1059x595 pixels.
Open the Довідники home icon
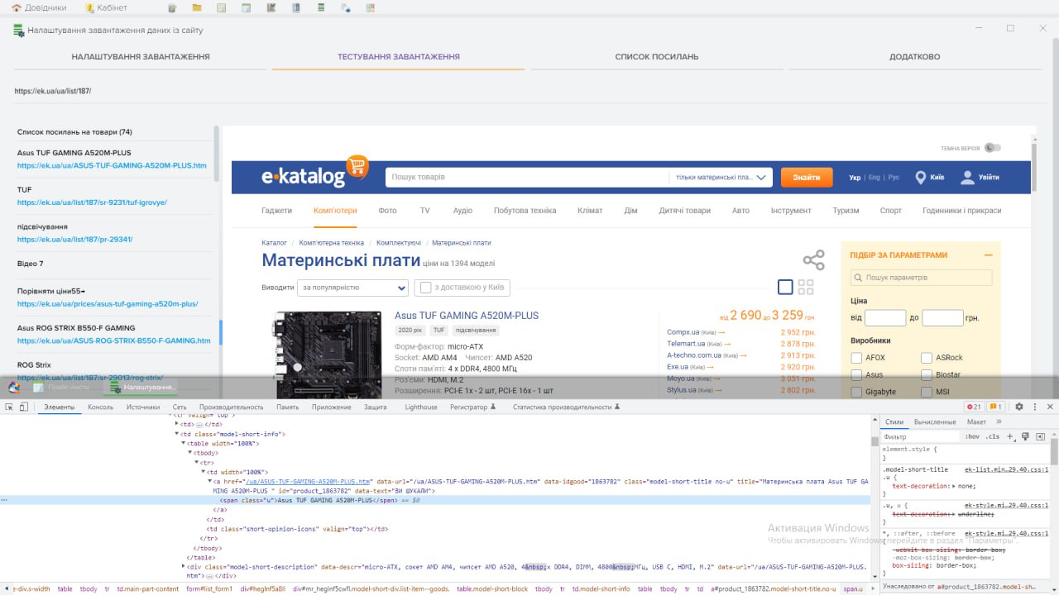[x=16, y=7]
